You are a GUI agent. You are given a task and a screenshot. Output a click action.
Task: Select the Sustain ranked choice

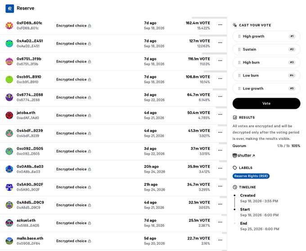[266, 49]
